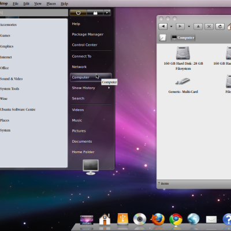Open Control Center
Image resolution: width=231 pixels, height=231 pixels.
[84, 45]
